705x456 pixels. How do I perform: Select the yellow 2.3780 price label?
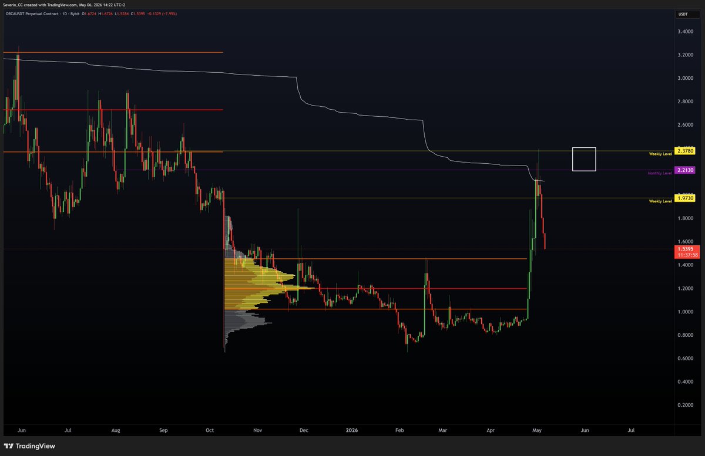coord(684,151)
